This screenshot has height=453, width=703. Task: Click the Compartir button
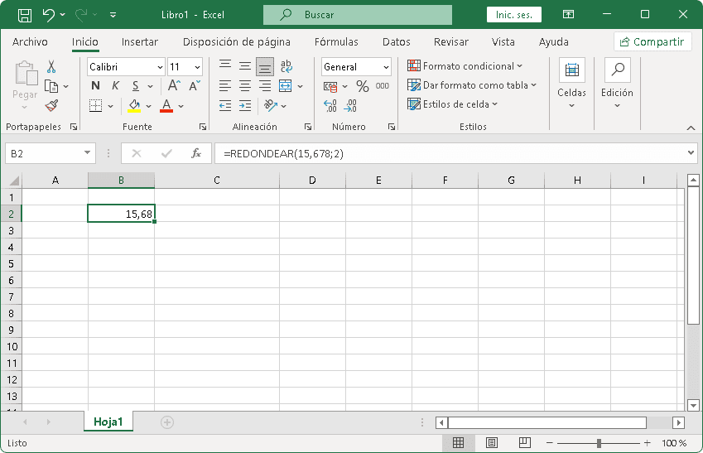[x=652, y=42]
